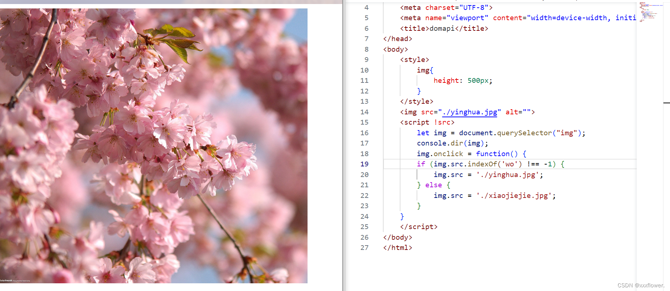Viewport: 670px width, 291px height.
Task: Click the querySelector("img") call on line 16
Action: coord(541,133)
